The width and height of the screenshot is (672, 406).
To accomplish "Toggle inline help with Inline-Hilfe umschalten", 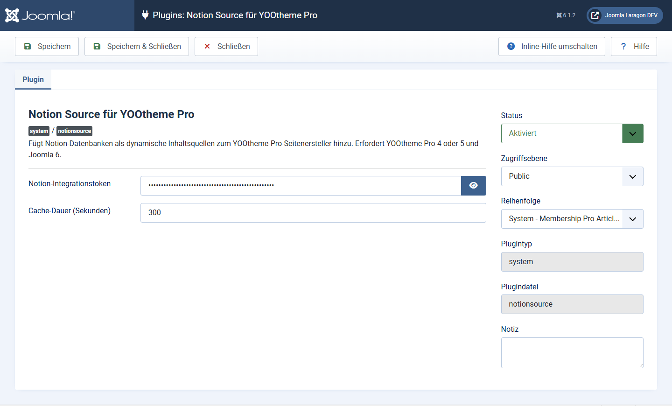I will (x=552, y=46).
